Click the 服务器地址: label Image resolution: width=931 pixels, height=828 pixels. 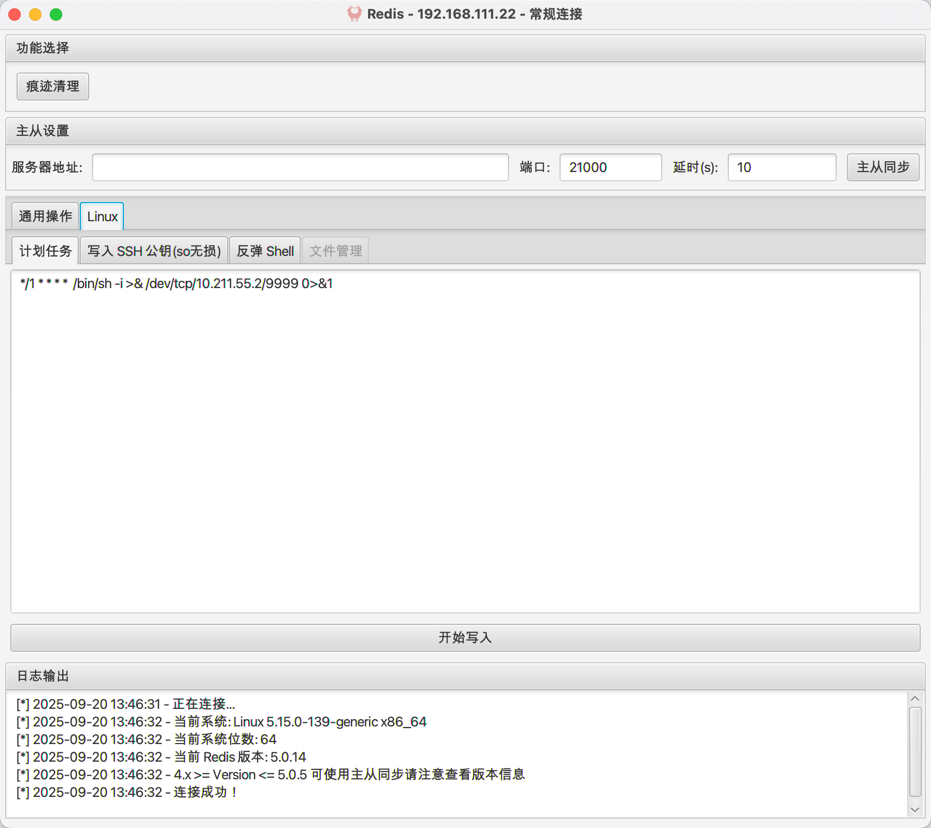point(47,167)
